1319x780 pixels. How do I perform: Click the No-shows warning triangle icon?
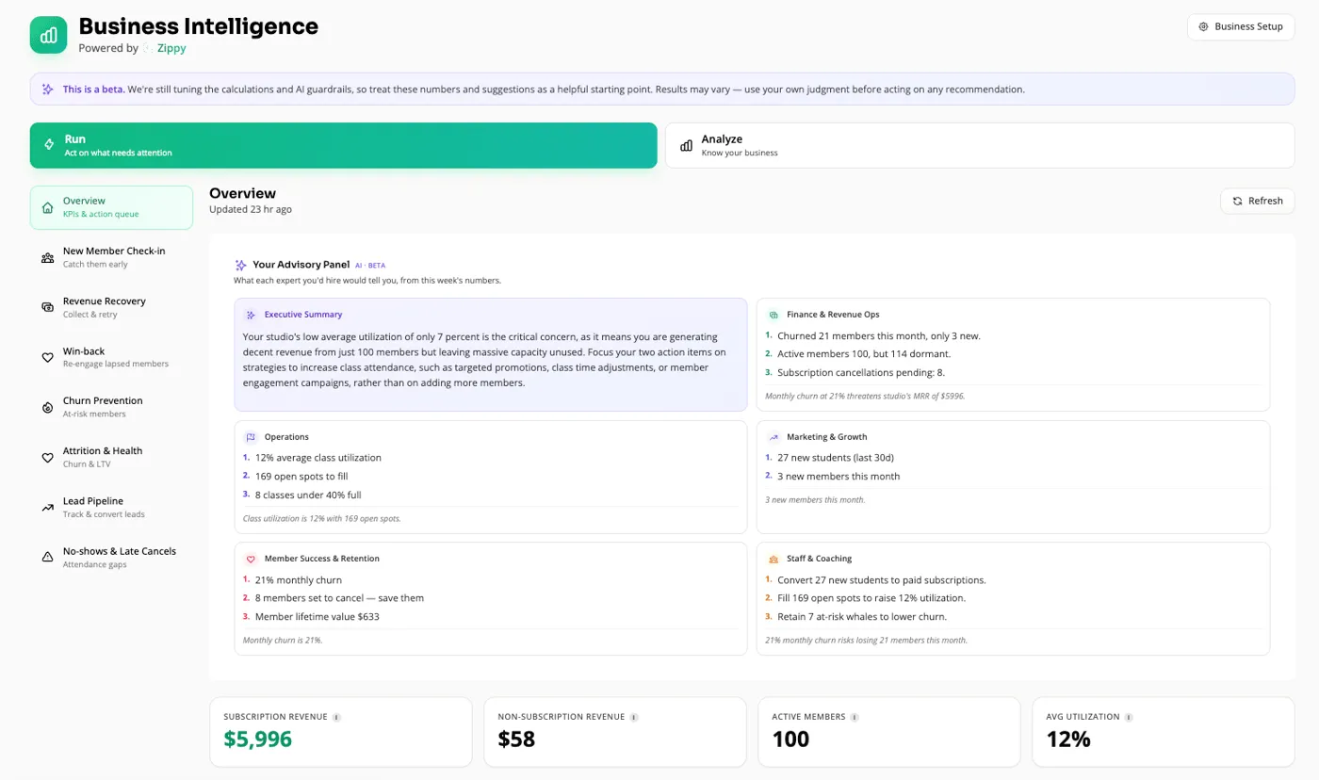click(x=47, y=557)
